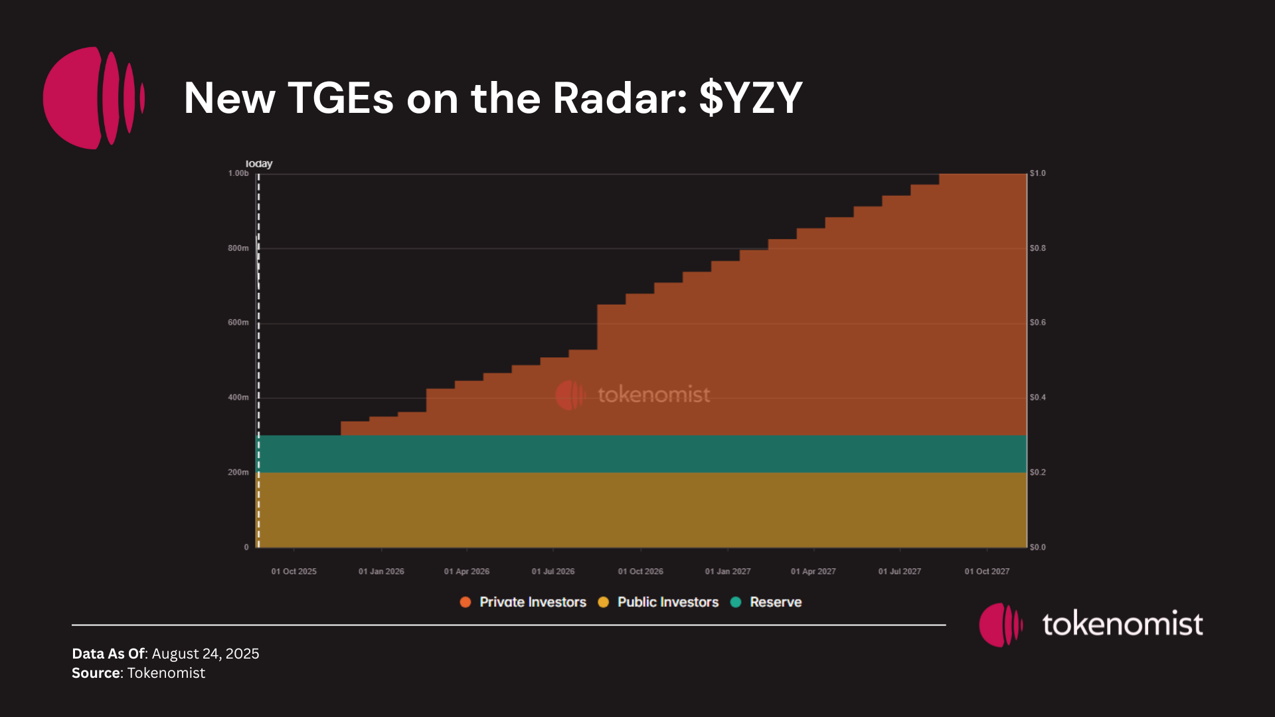1275x717 pixels.
Task: Click the 01 Jul 2026 axis label
Action: pyautogui.click(x=552, y=572)
